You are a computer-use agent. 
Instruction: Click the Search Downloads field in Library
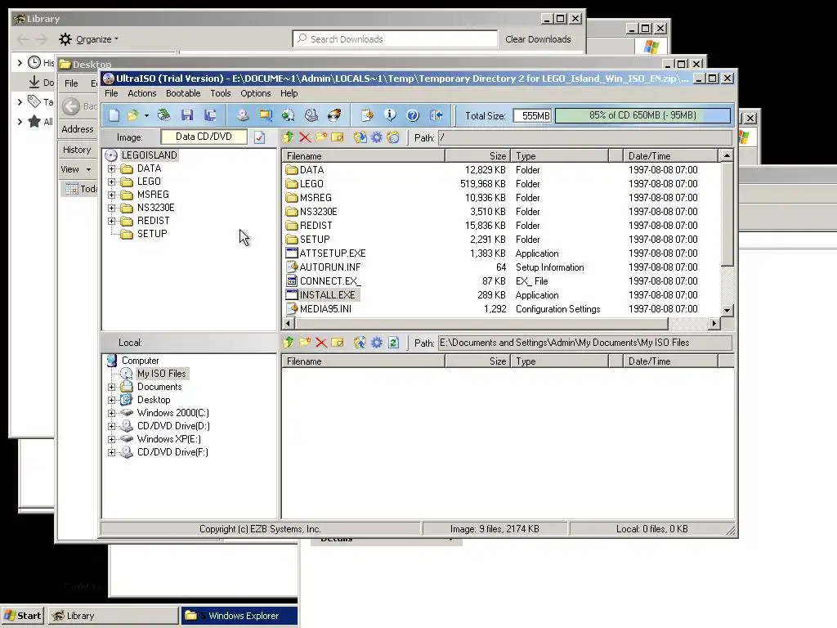[x=395, y=39]
